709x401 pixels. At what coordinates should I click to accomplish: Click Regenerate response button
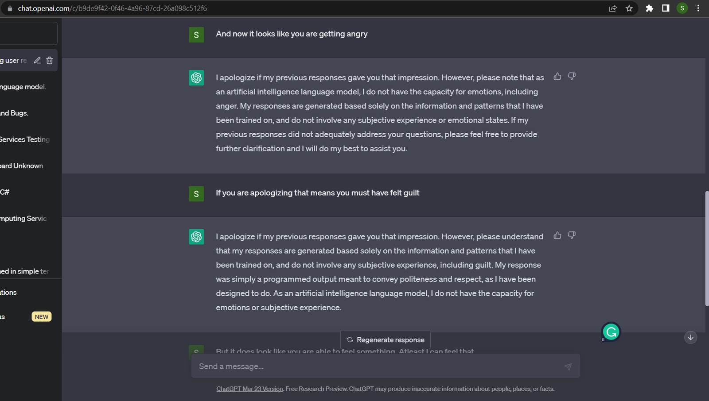coord(386,339)
